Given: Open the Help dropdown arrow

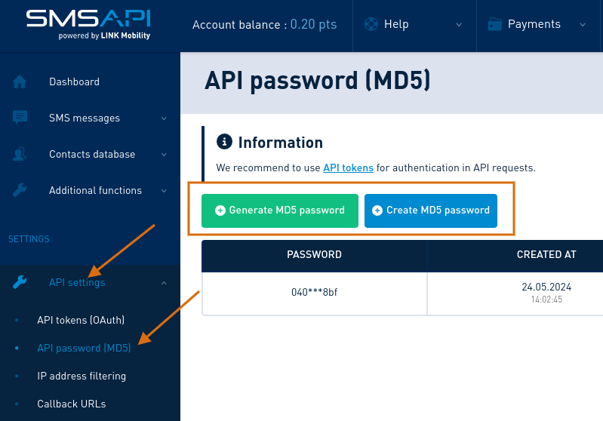Looking at the screenshot, I should click(x=459, y=25).
